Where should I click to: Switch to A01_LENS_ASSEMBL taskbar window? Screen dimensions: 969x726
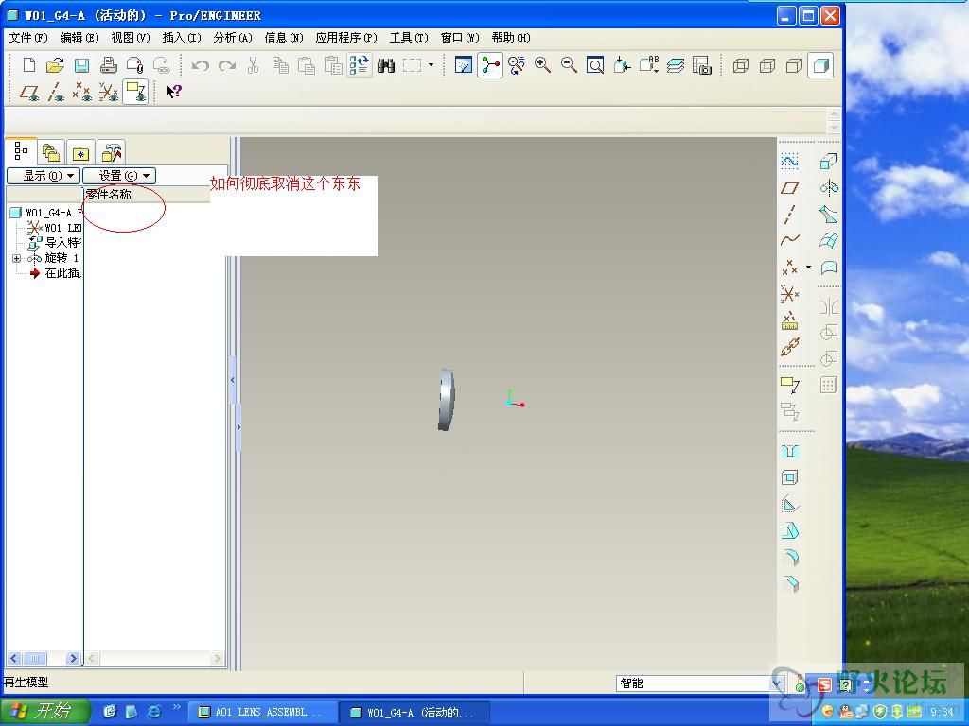(x=262, y=712)
